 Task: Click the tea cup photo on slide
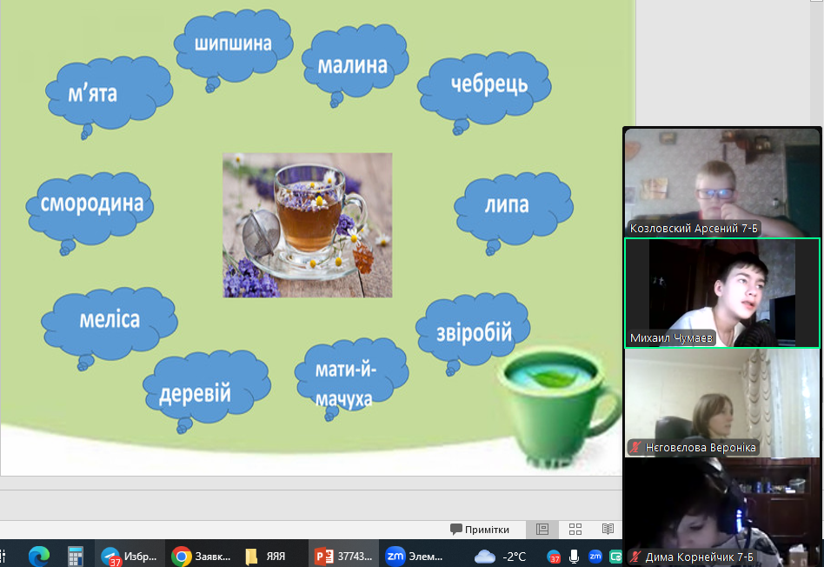pos(307,225)
